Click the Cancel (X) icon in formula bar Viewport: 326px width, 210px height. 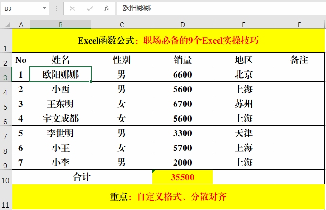pos(72,9)
